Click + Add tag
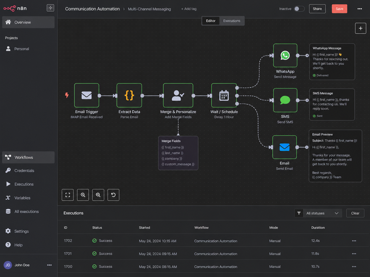The height and width of the screenshot is (277, 370). tap(189, 9)
